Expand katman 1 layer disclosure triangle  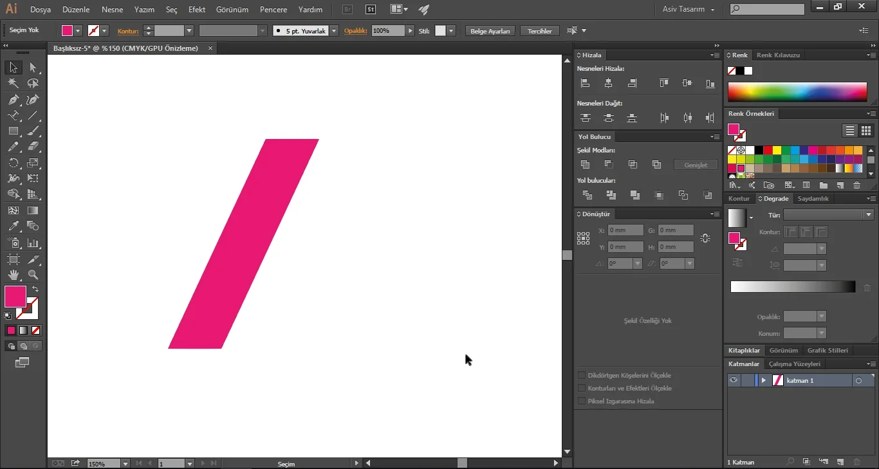764,380
